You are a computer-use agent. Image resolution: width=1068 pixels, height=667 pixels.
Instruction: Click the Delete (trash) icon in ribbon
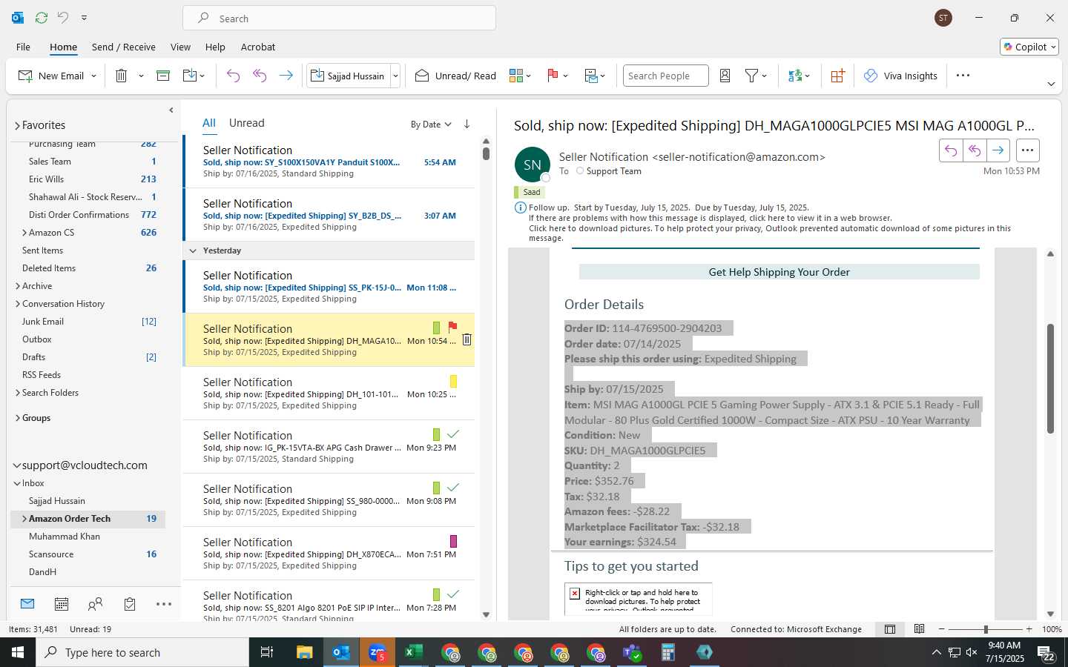click(x=122, y=76)
